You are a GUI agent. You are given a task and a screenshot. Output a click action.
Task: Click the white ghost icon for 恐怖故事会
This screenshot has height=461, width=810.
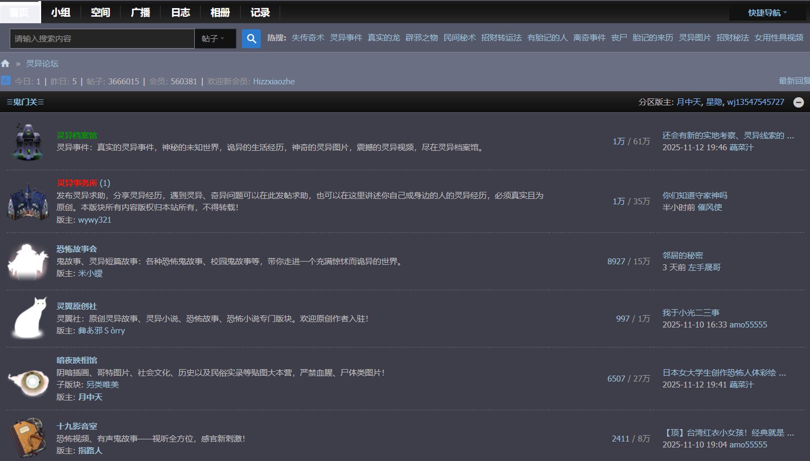point(27,262)
